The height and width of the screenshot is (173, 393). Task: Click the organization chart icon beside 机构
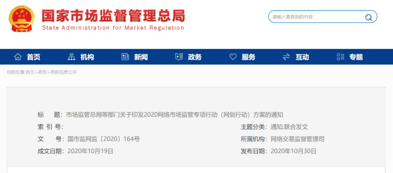click(71, 57)
